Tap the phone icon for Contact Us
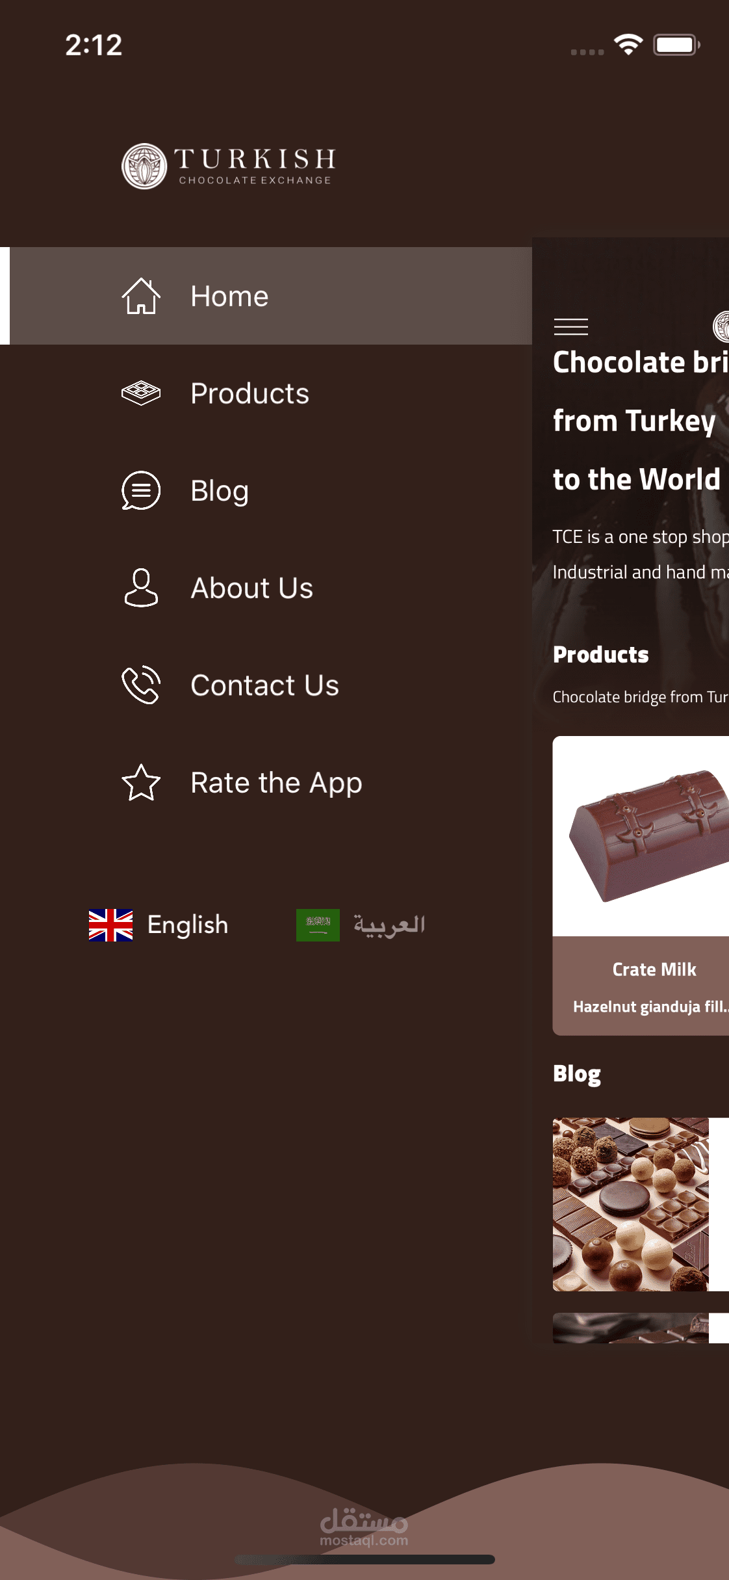The image size is (729, 1580). pyautogui.click(x=141, y=685)
